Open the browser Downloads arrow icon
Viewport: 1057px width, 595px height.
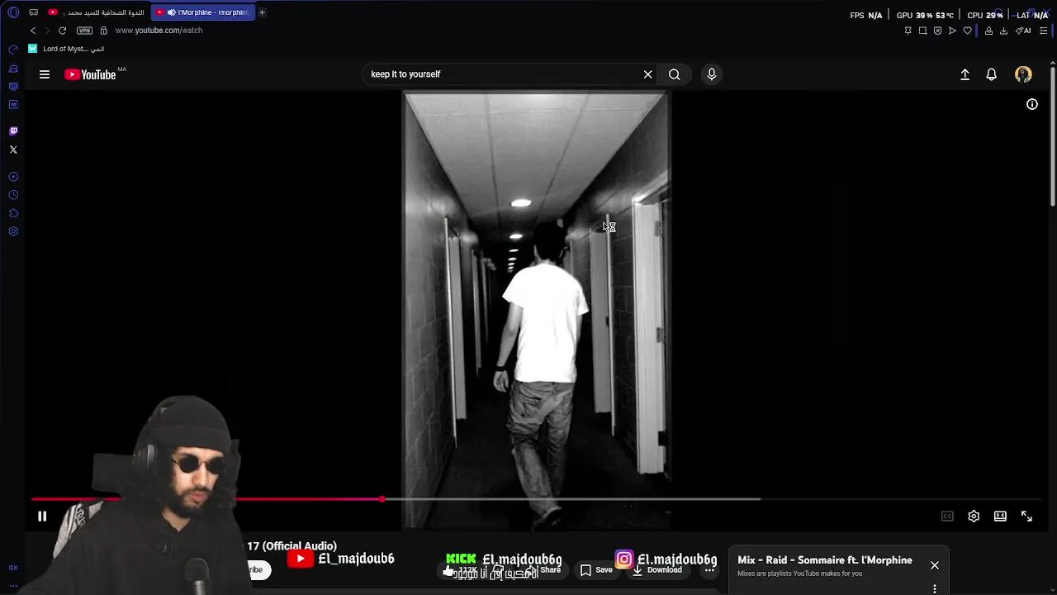1003,31
